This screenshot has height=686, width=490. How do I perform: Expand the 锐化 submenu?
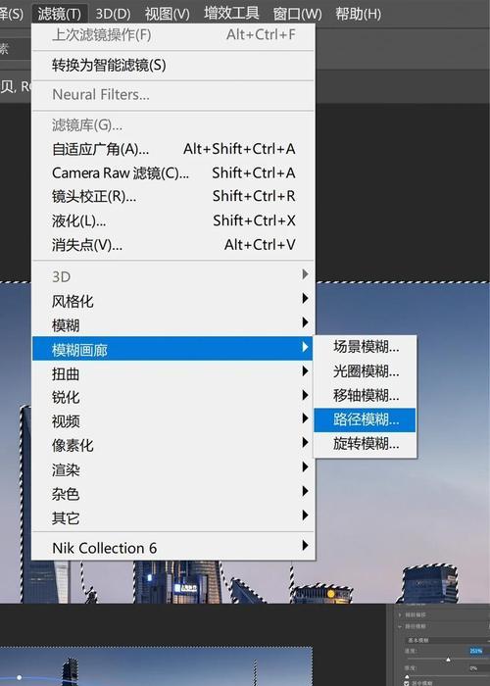pyautogui.click(x=173, y=397)
